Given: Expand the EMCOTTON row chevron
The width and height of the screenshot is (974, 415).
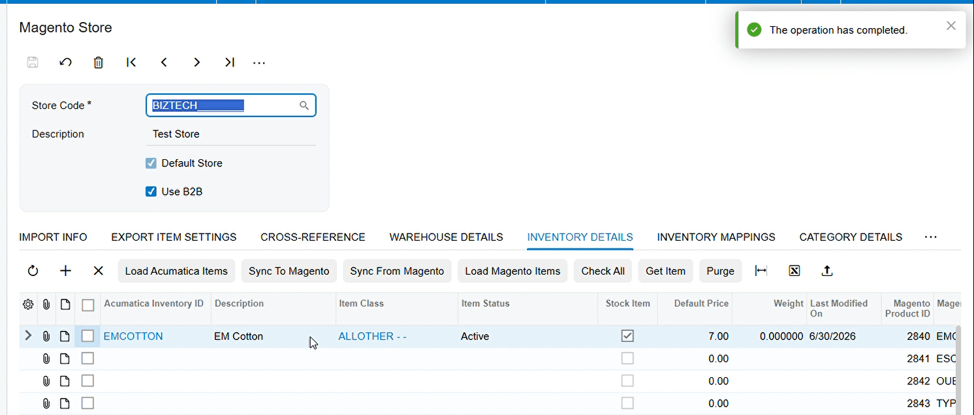Looking at the screenshot, I should click(x=27, y=336).
